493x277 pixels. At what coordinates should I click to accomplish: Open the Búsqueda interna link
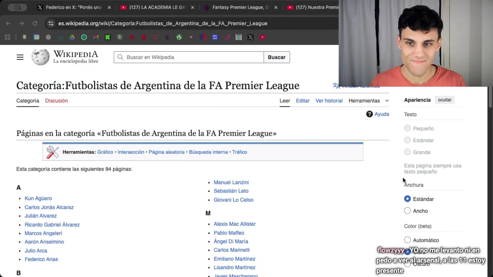click(208, 152)
